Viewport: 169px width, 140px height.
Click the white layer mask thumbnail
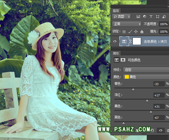point(137,41)
